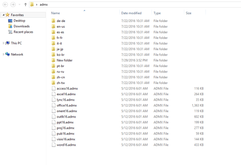
Task: Select admx in the address path
Action: click(44, 5)
